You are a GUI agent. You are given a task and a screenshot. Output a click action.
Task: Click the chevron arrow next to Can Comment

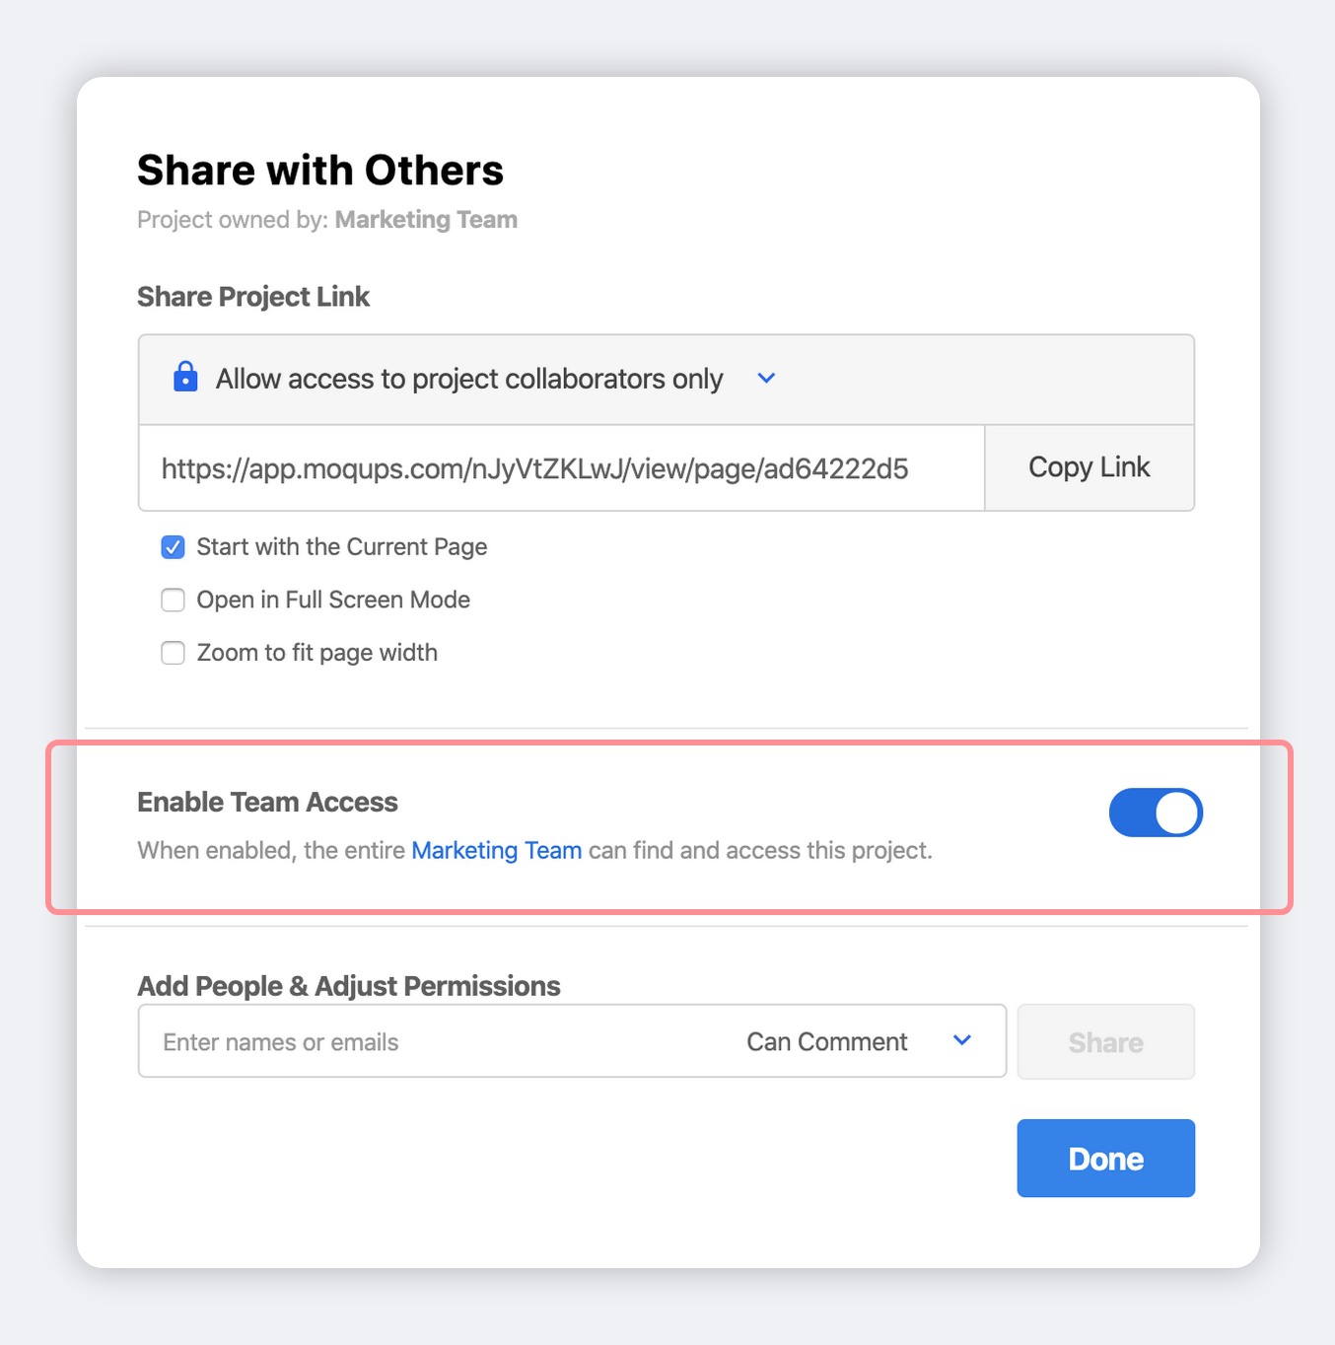pos(962,1040)
